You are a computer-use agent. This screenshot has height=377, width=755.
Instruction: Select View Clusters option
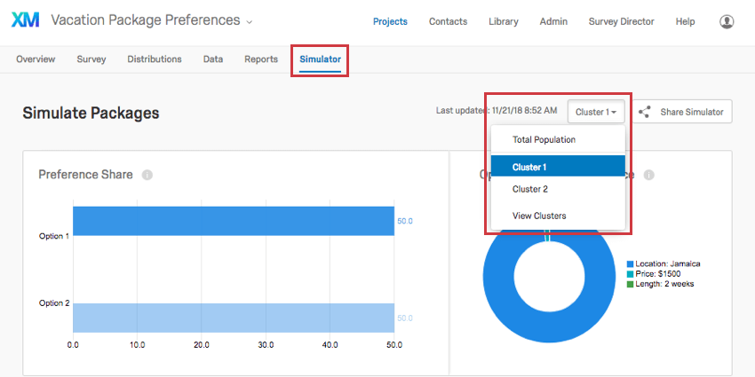(538, 216)
